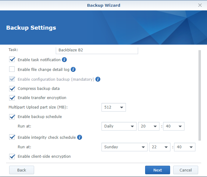Toggle Enable client-side encryption checkbox

(12, 157)
